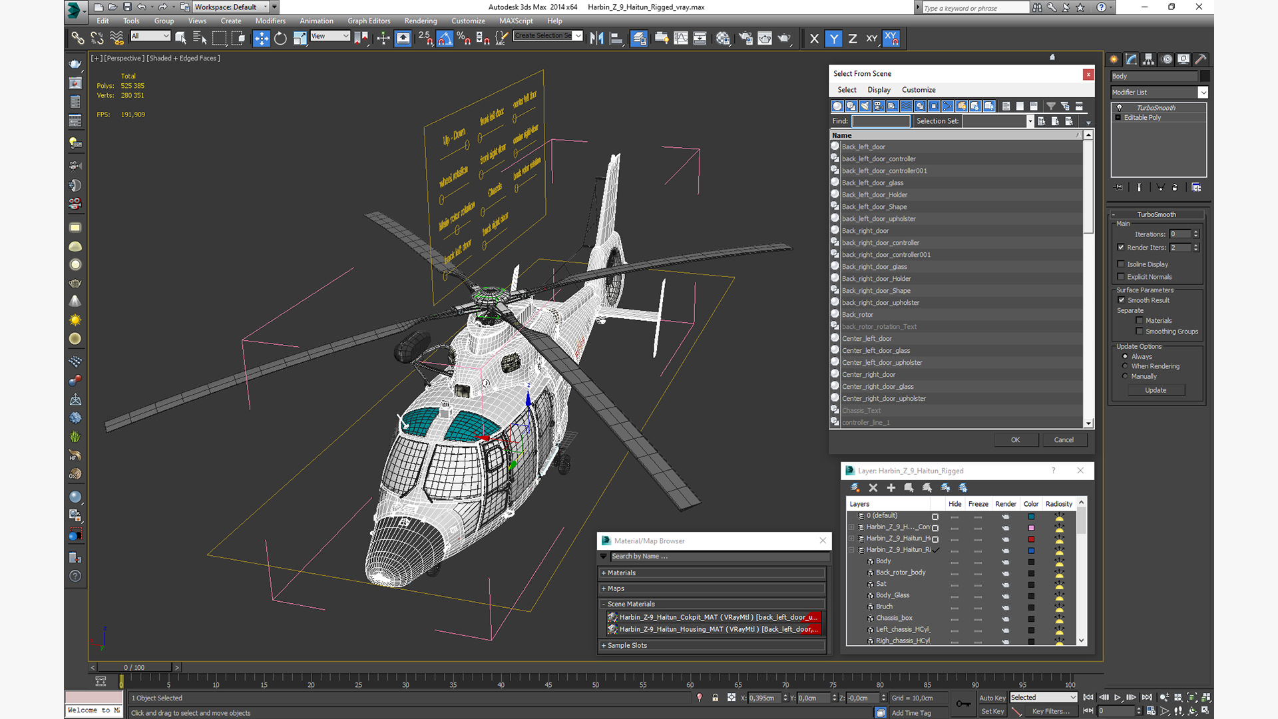Viewport: 1278px width, 719px height.
Task: Restrict transform to the Z axis
Action: pos(853,39)
